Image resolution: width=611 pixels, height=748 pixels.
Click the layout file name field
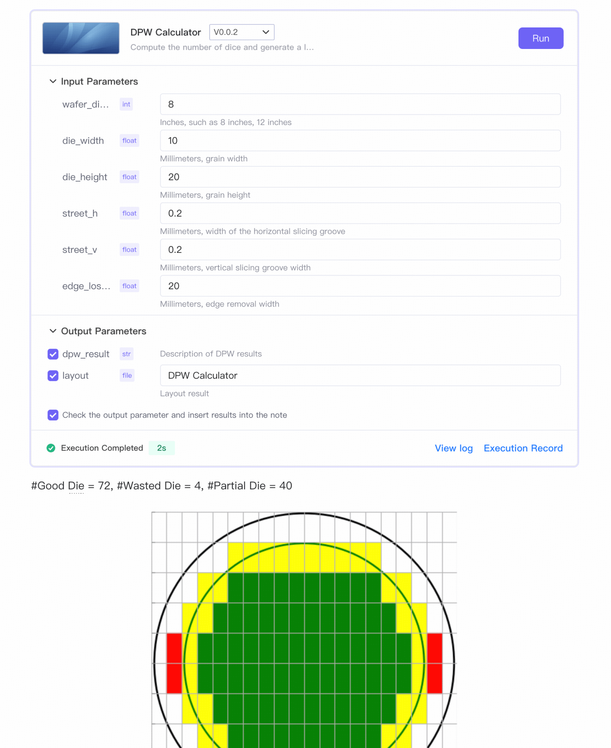360,375
